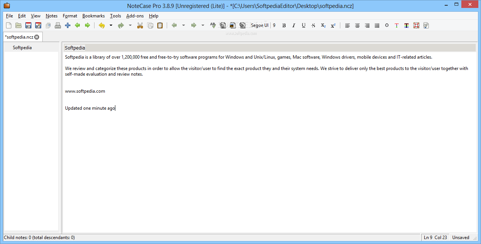Click the greyed-out stacked pages icon
Screen dimensions: 481x244
[48, 25]
